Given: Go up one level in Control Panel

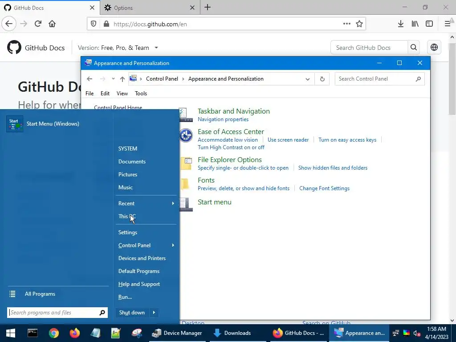Looking at the screenshot, I should pyautogui.click(x=122, y=79).
